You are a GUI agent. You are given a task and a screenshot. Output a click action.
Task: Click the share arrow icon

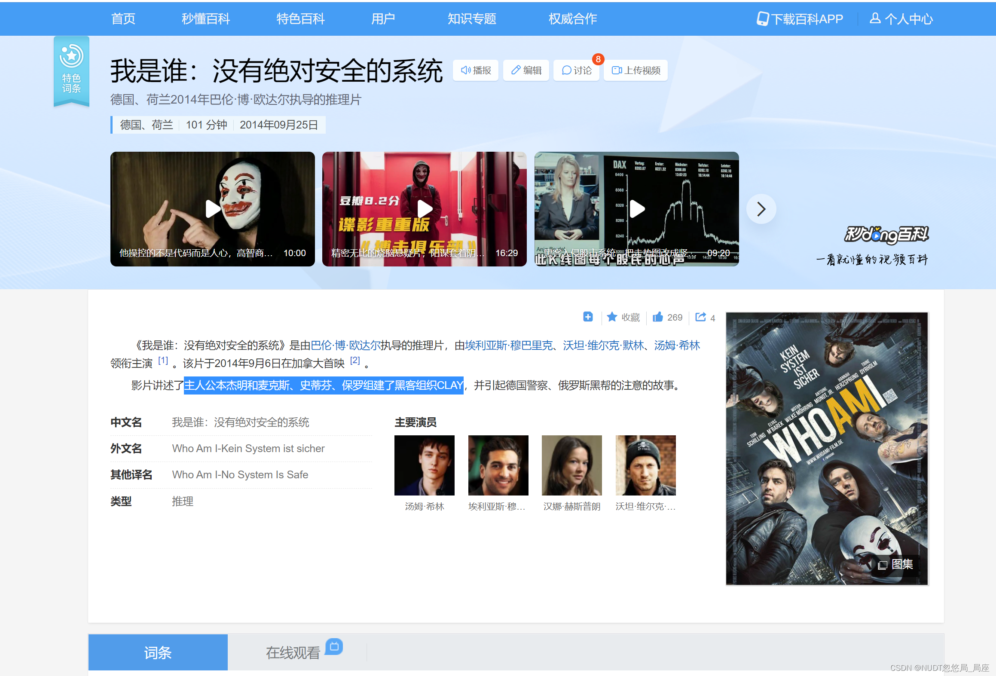click(701, 317)
